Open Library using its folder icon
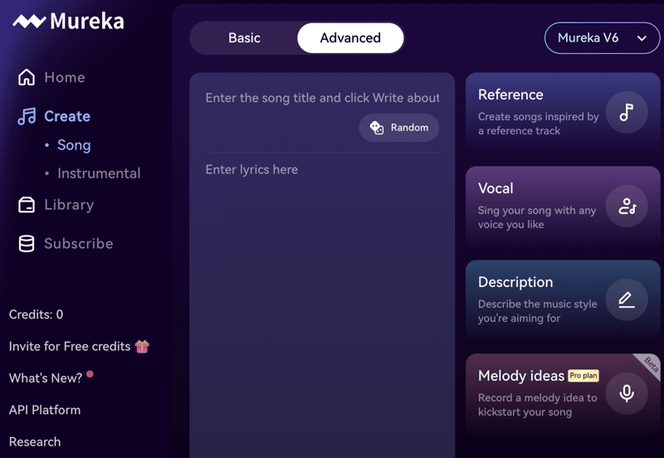Screen dimensions: 664x458 point(27,205)
